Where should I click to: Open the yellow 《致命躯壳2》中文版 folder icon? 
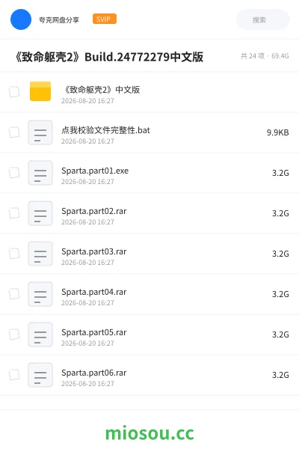pos(40,91)
